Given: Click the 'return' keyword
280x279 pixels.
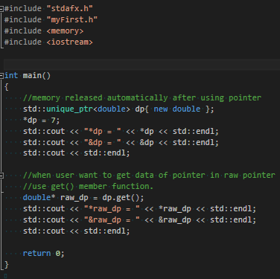Looking at the screenshot, I should coord(36,253).
